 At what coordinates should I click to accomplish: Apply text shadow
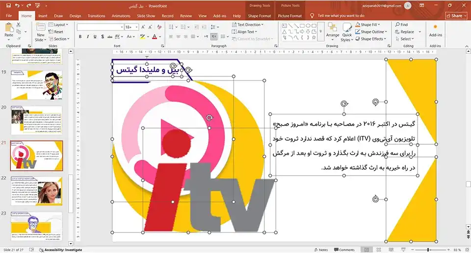click(x=103, y=36)
